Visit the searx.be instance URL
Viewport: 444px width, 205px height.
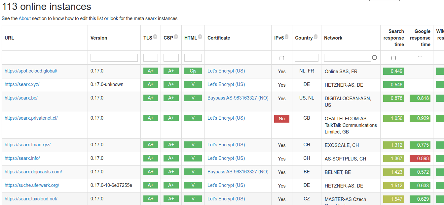coord(21,98)
